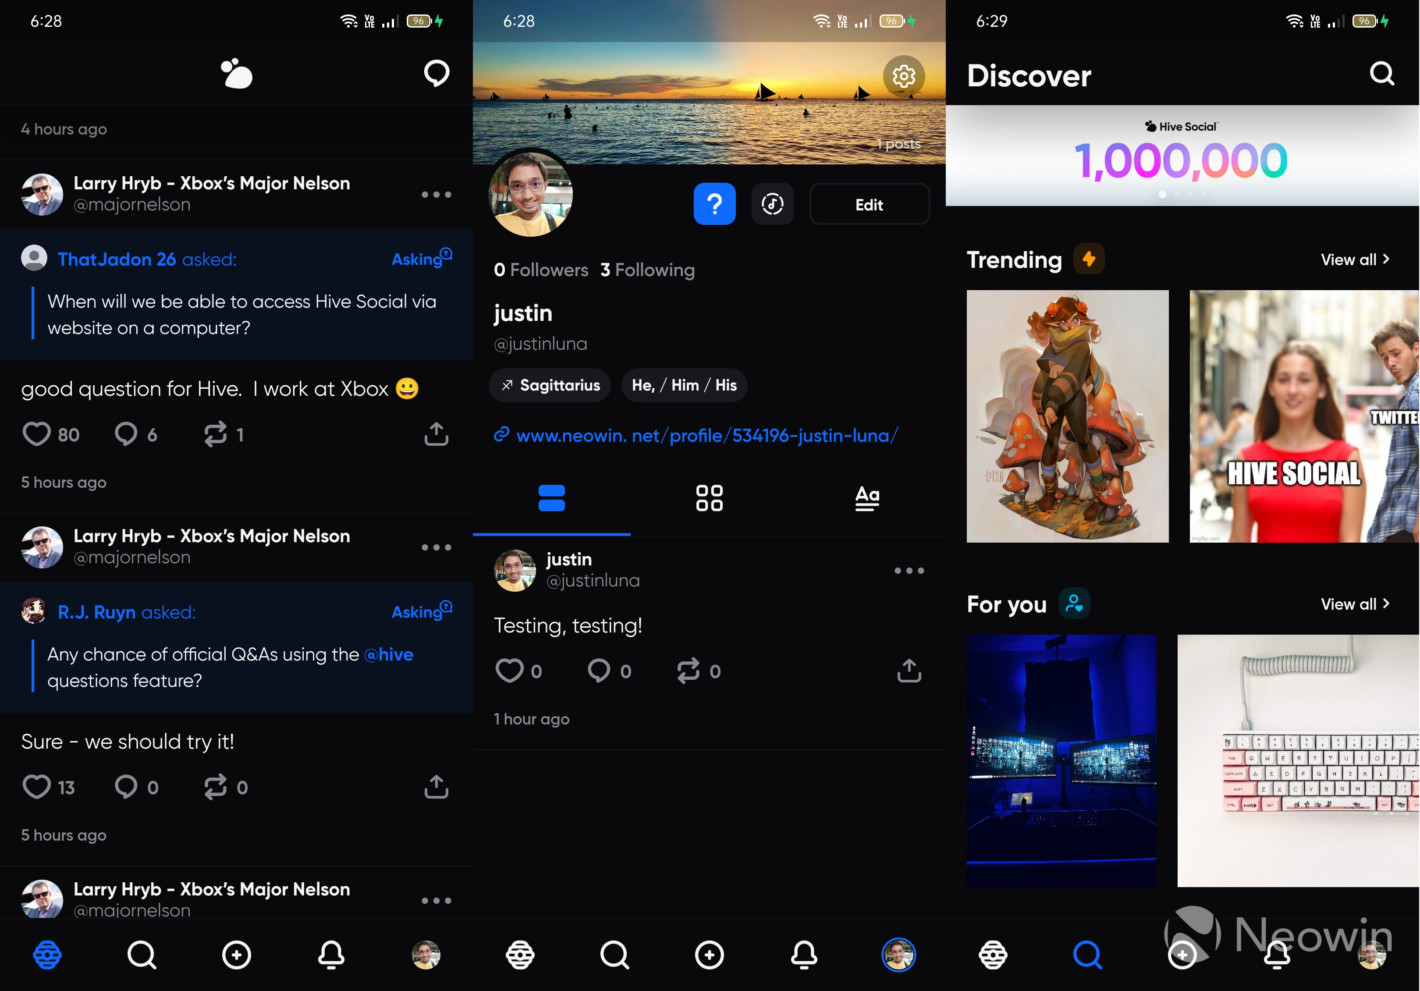Open messages bubble icon in feed header
Viewport: 1420px width, 991px height.
[436, 73]
